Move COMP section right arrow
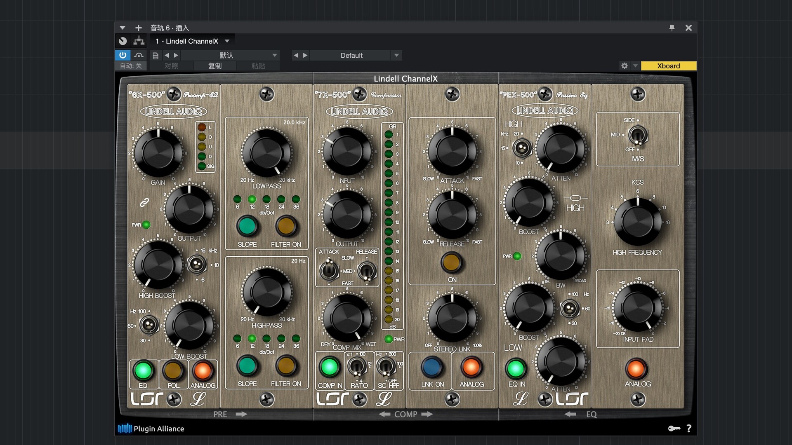 pyautogui.click(x=427, y=414)
